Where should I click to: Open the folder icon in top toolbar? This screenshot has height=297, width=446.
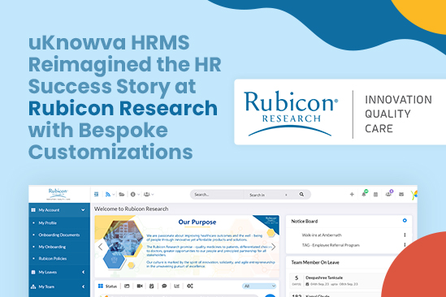point(122,195)
